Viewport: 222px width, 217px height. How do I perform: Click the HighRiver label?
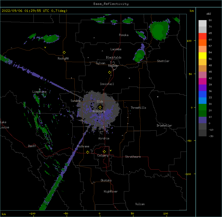[111, 191]
